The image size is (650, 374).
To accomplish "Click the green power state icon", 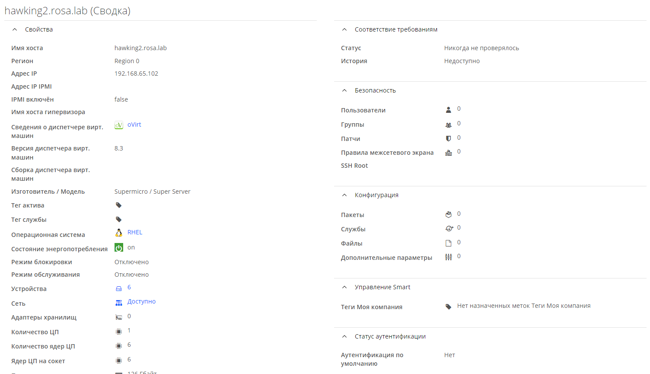I will pyautogui.click(x=119, y=247).
